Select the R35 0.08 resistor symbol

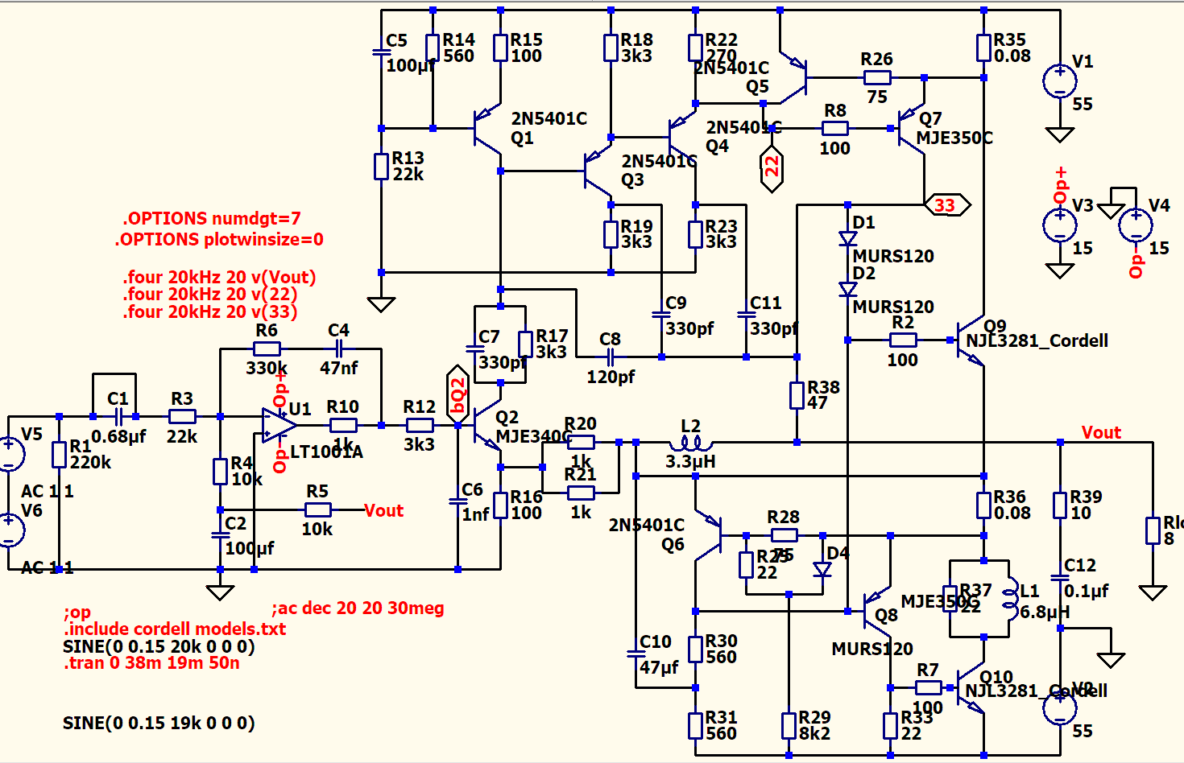click(x=983, y=47)
